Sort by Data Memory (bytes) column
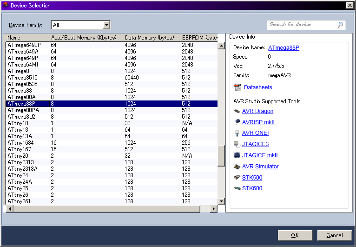 (150, 38)
